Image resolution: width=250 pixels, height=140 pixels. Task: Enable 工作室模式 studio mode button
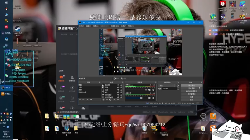(x=191, y=94)
